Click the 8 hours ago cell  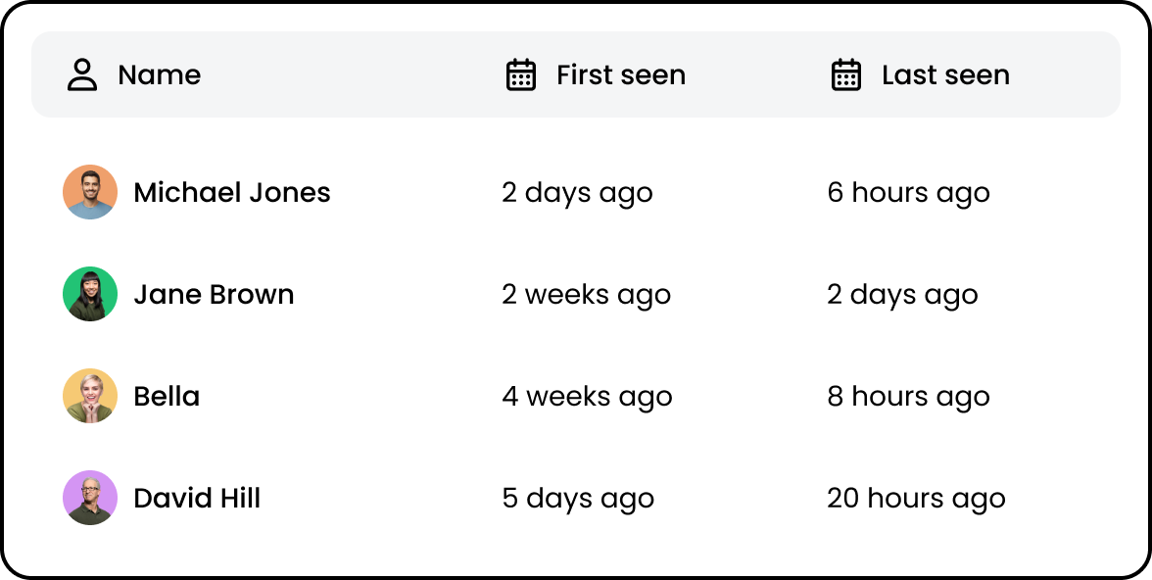(909, 397)
